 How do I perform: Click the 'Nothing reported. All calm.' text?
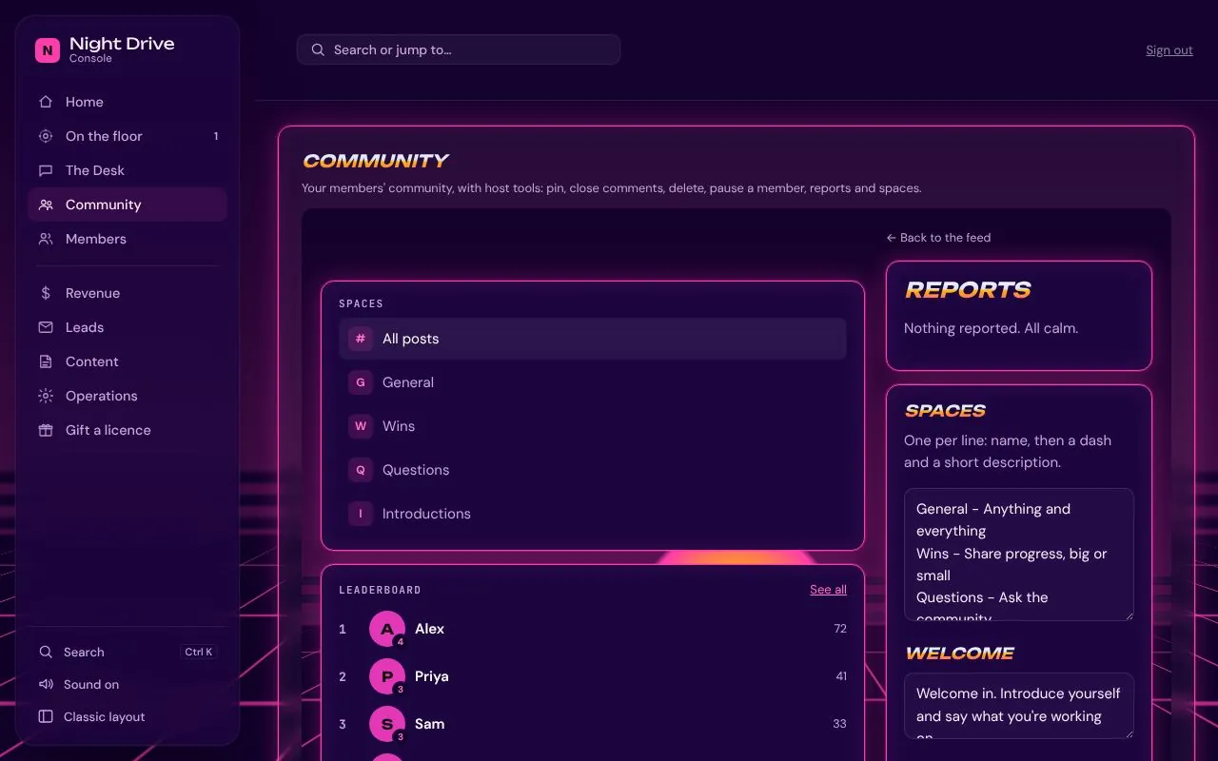pyautogui.click(x=991, y=328)
